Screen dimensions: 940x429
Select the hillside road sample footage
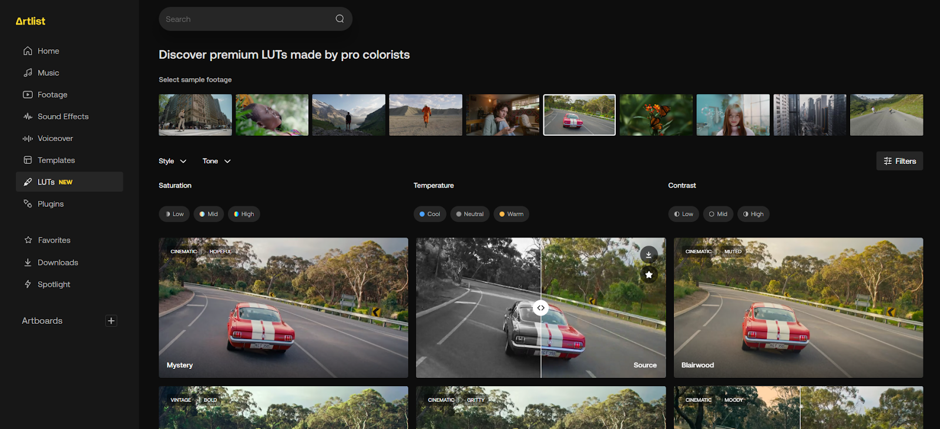(x=887, y=115)
